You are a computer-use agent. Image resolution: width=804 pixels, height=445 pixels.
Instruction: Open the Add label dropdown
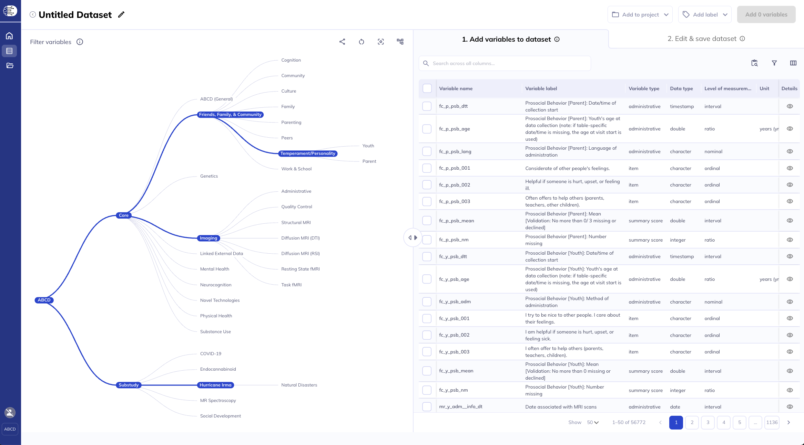[705, 14]
